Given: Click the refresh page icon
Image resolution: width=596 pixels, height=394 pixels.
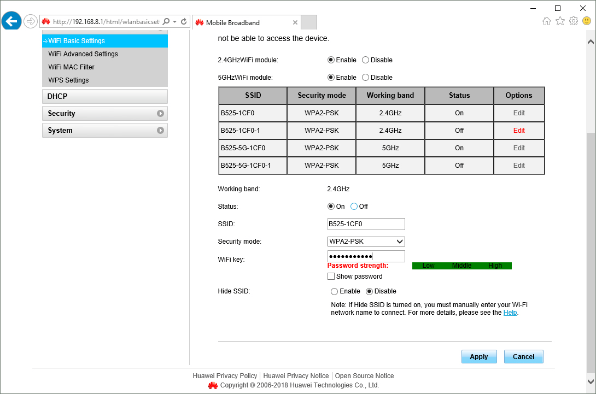Looking at the screenshot, I should [x=184, y=22].
